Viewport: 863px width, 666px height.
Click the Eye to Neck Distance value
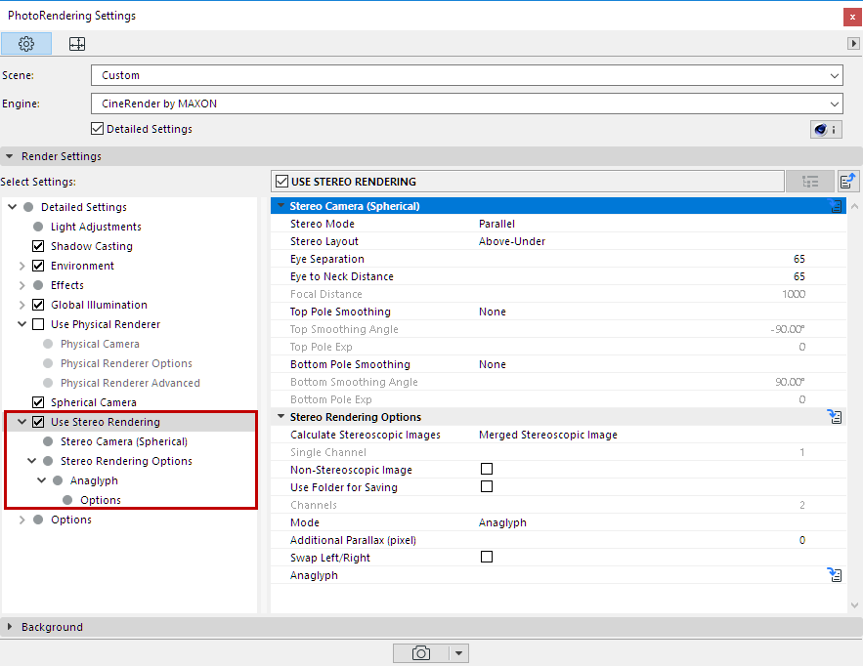[x=799, y=276]
